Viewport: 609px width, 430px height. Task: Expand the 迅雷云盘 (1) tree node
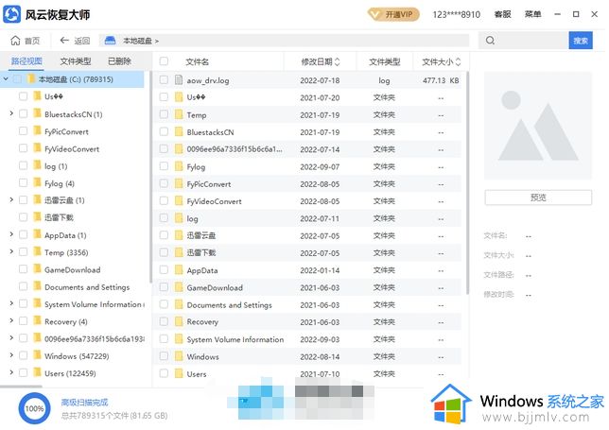pos(11,199)
